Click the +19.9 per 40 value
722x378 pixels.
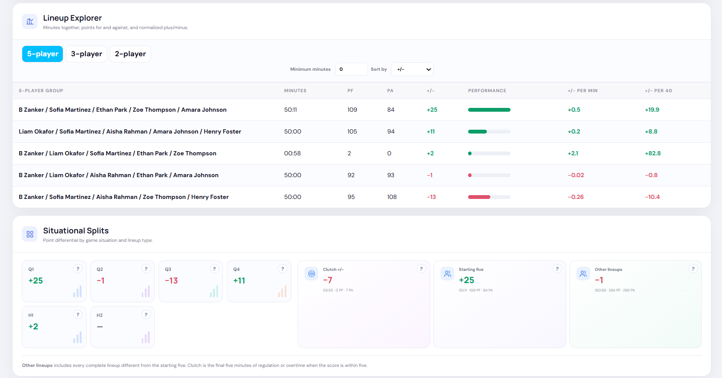coord(652,110)
